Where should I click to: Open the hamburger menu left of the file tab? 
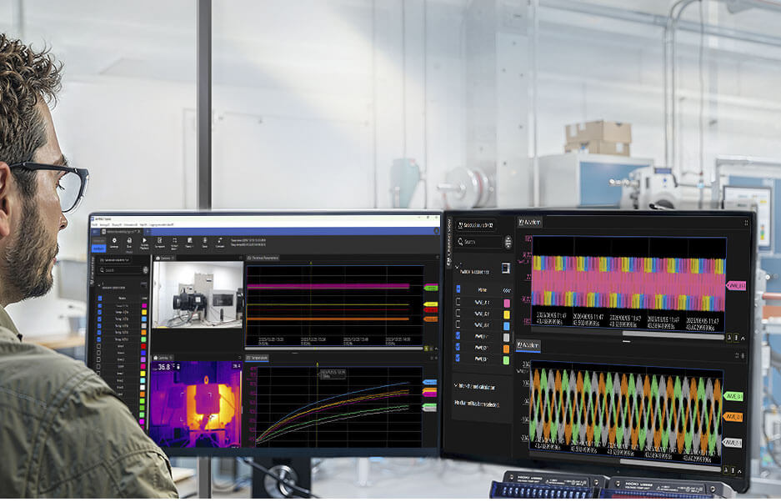[95, 232]
